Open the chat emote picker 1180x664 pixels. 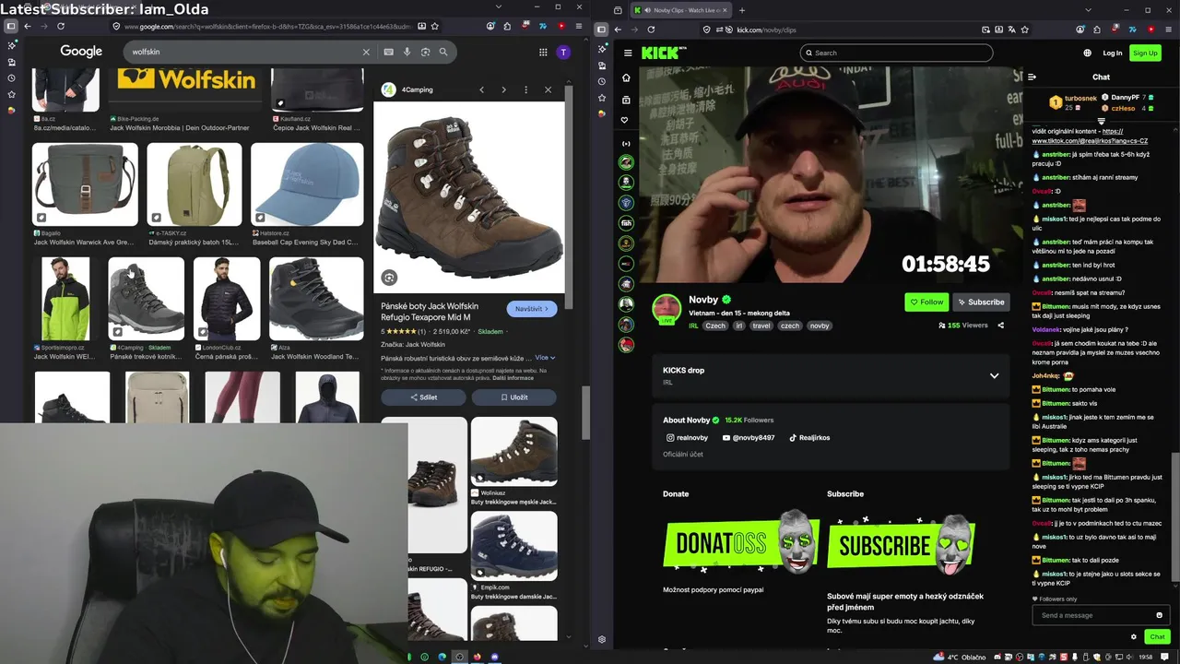coord(1159,616)
